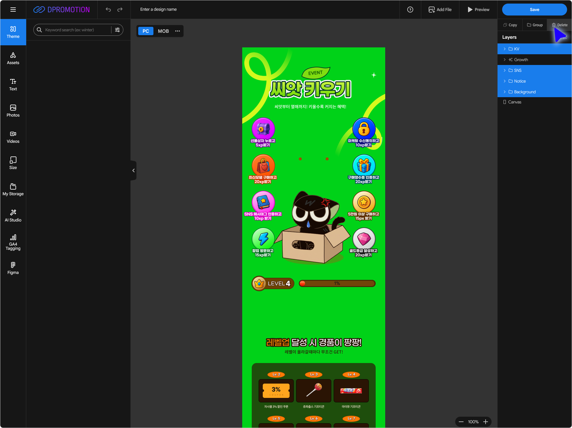Undo the last action
This screenshot has width=572, height=428.
tap(108, 10)
